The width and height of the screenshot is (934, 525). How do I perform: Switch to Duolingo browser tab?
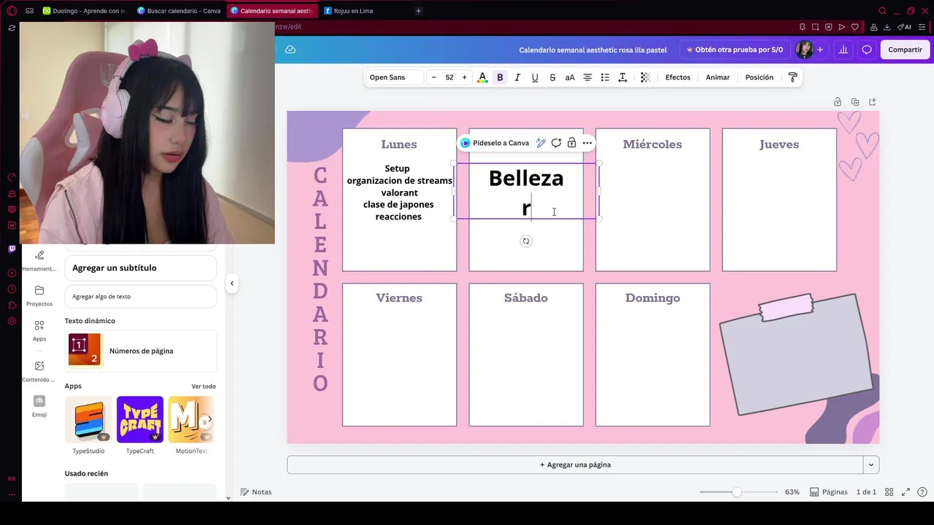(84, 11)
